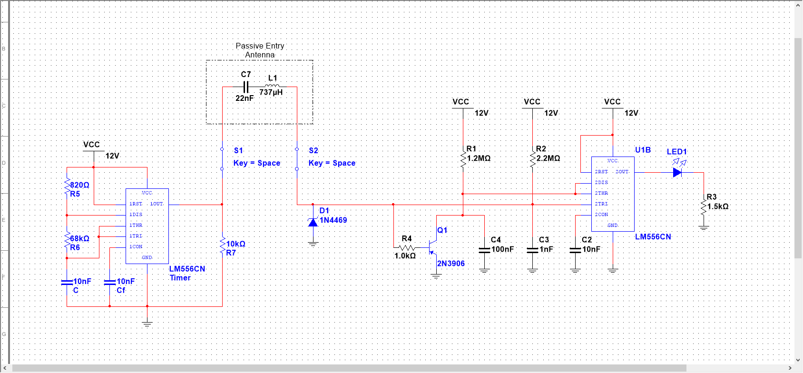Screen dimensions: 803x373
Task: Select the 10nF capacitor labeled C
Action: [x=67, y=282]
